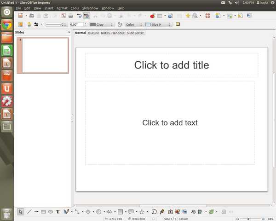
Task: Open the Area paint bucket dialog
Action: tap(120, 24)
